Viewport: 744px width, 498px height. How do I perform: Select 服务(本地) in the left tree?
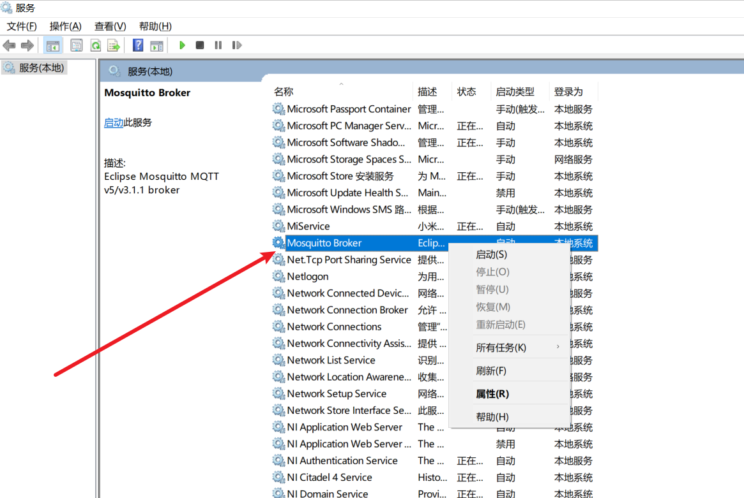(x=42, y=68)
